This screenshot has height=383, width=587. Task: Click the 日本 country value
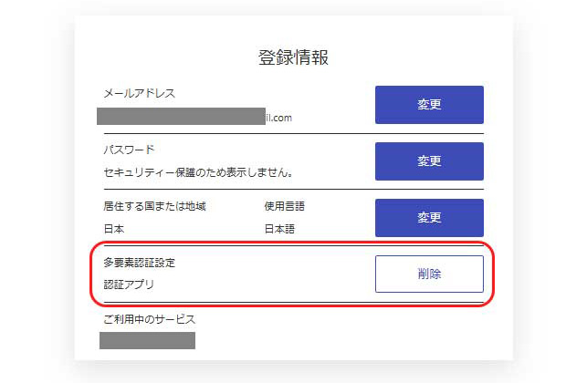[x=113, y=229]
